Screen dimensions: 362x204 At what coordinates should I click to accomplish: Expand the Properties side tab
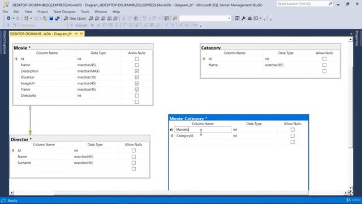357,38
